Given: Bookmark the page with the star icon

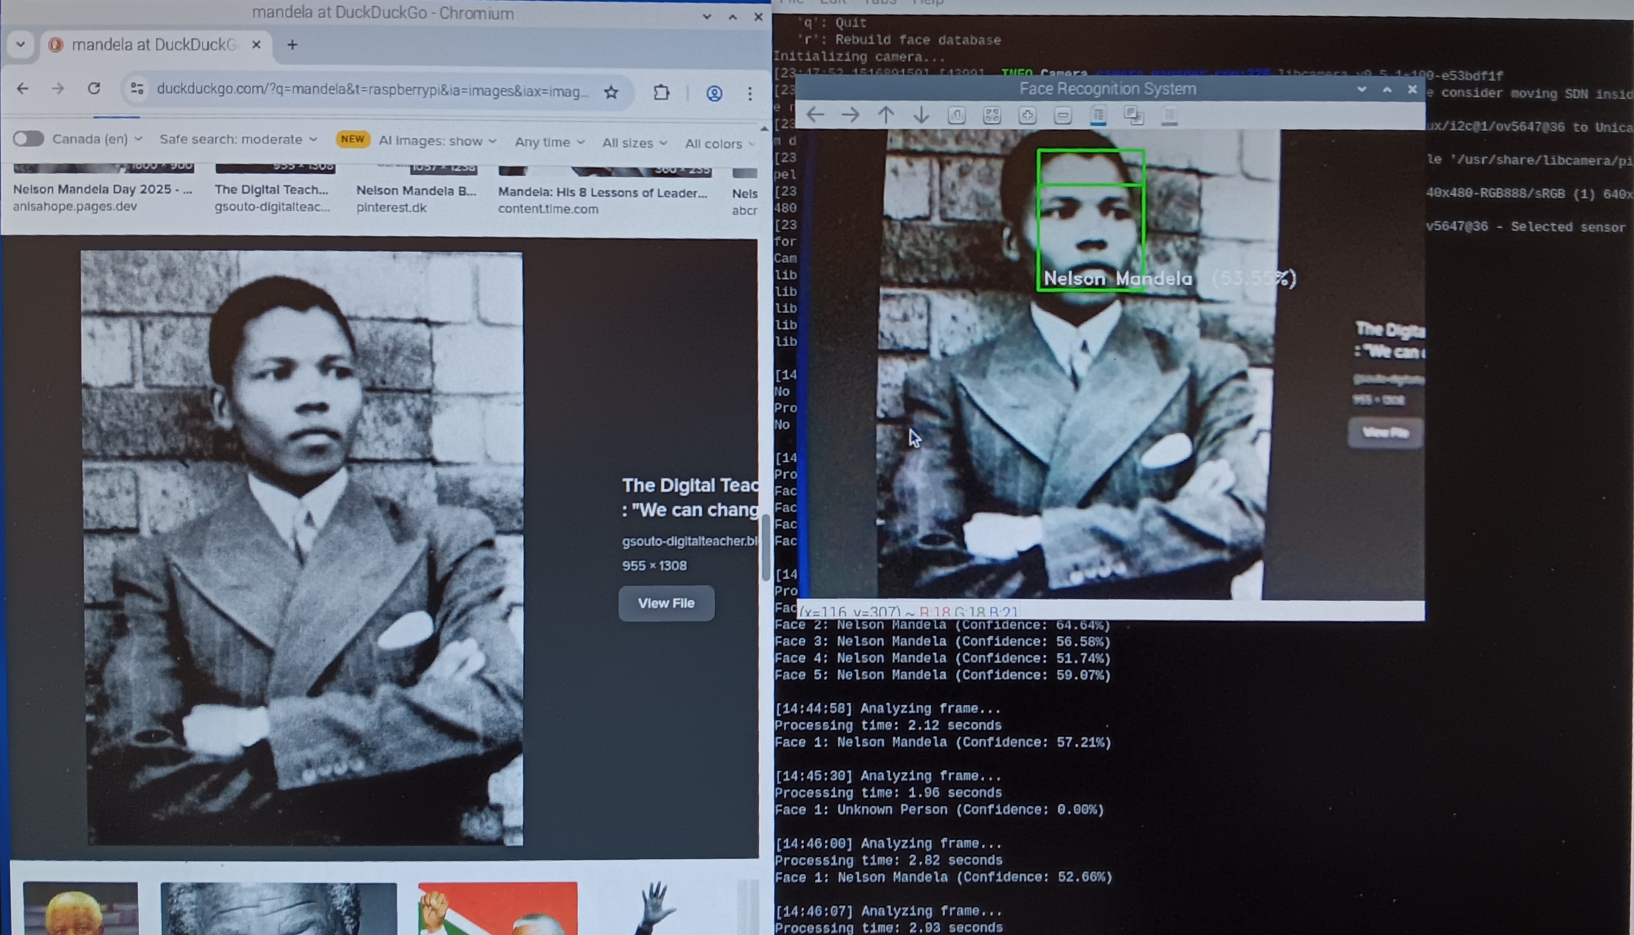Looking at the screenshot, I should point(611,92).
